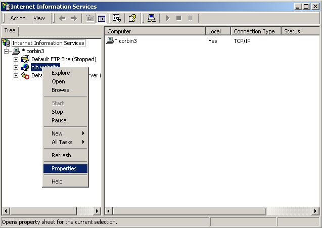Click the IIS application icon in title bar

6,7
